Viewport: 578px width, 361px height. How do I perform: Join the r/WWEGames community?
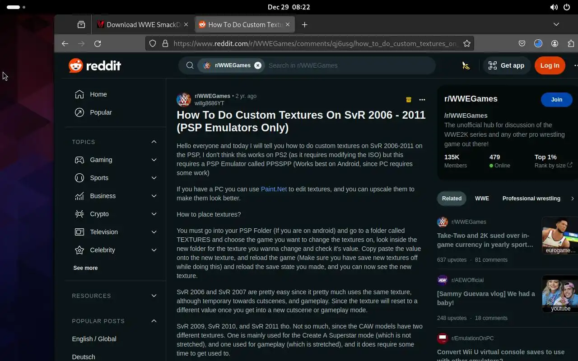557,100
